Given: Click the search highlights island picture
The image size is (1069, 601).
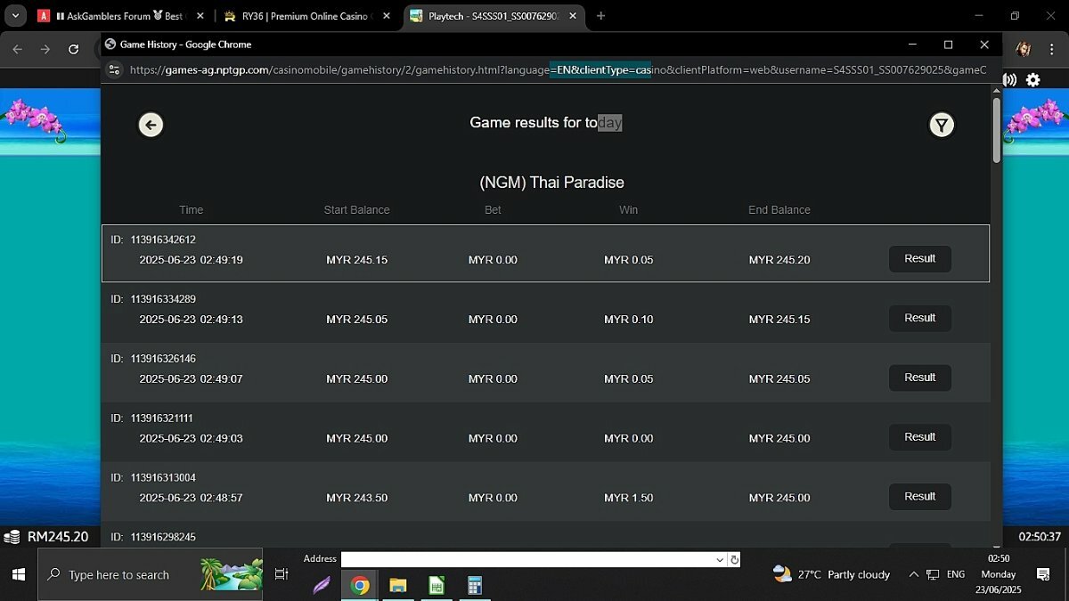Looking at the screenshot, I should 232,575.
